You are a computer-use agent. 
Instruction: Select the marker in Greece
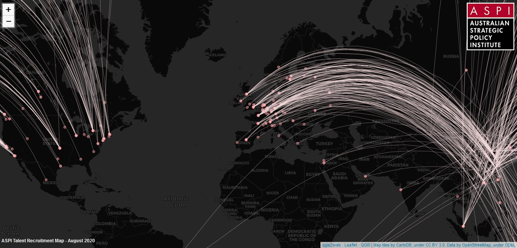click(298, 143)
